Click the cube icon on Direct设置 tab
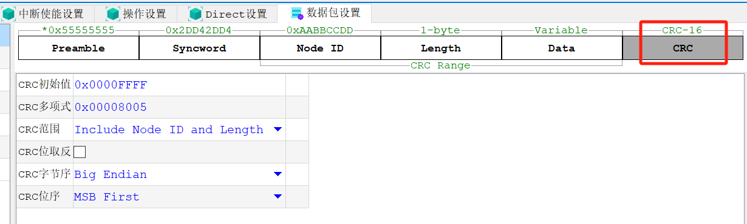 [x=196, y=13]
